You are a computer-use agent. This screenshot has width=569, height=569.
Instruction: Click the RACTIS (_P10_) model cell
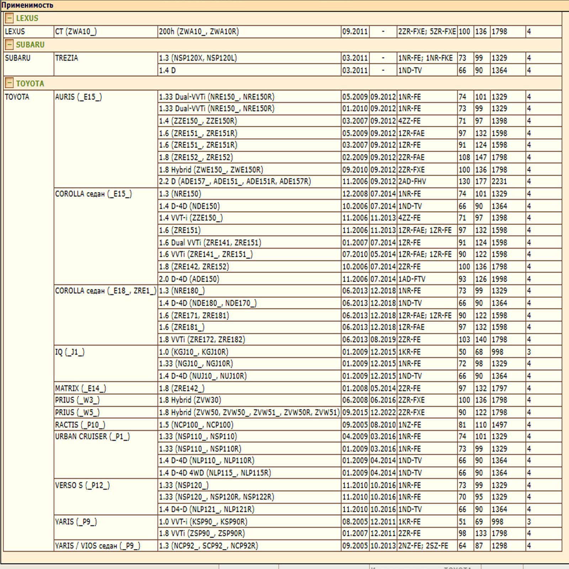pos(80,425)
